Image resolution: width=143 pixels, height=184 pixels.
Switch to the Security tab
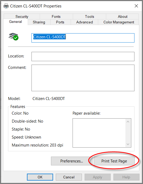[22, 16]
